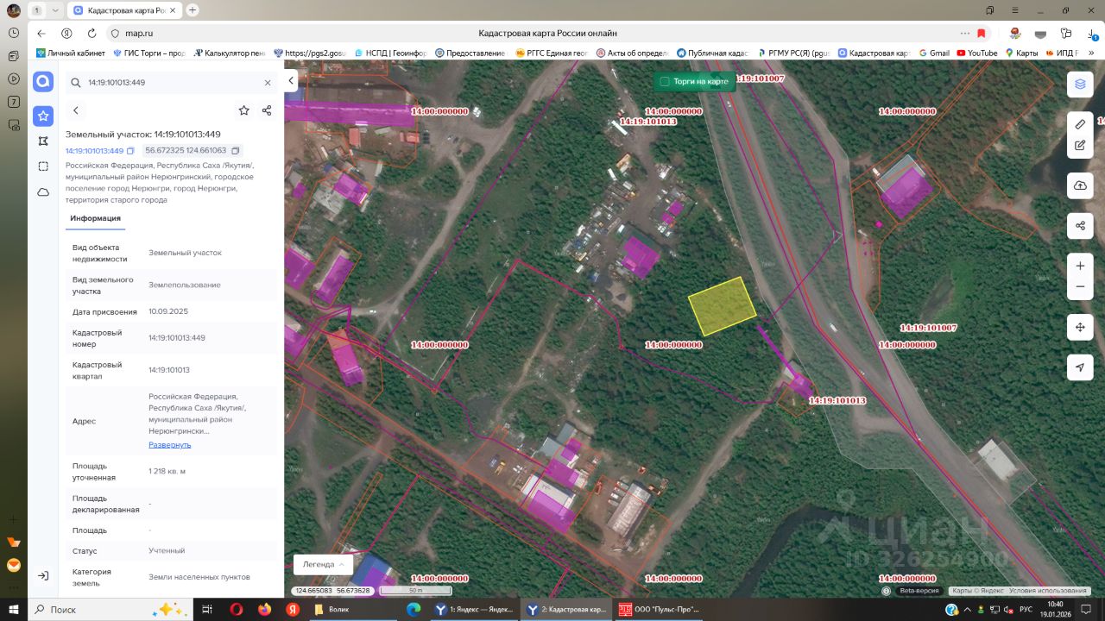The height and width of the screenshot is (621, 1105).
Task: Open browser history in side panel
Action: click(x=14, y=32)
